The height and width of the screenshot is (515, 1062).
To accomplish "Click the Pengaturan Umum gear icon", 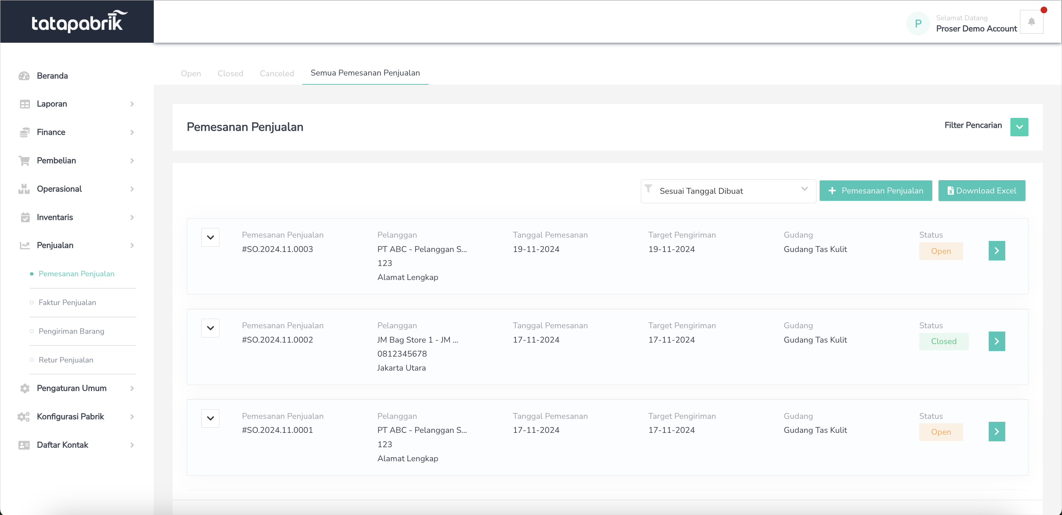I will (x=25, y=388).
